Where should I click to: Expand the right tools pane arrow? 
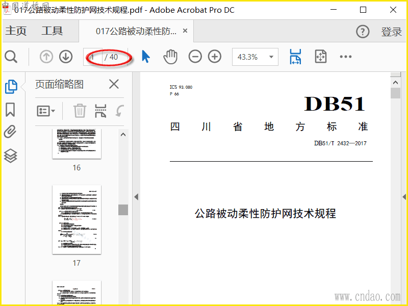[404, 197]
